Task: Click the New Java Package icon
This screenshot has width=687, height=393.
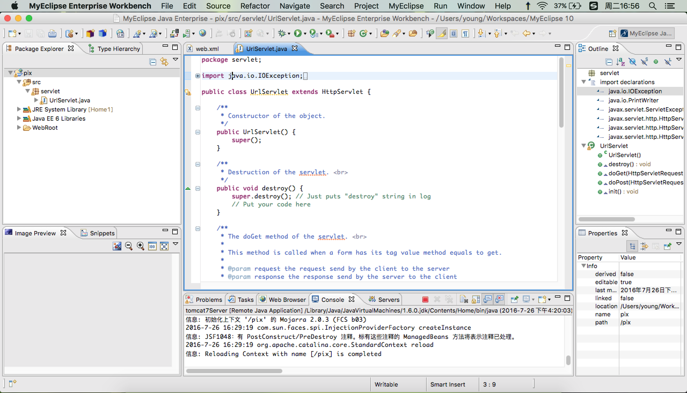Action: click(x=352, y=34)
